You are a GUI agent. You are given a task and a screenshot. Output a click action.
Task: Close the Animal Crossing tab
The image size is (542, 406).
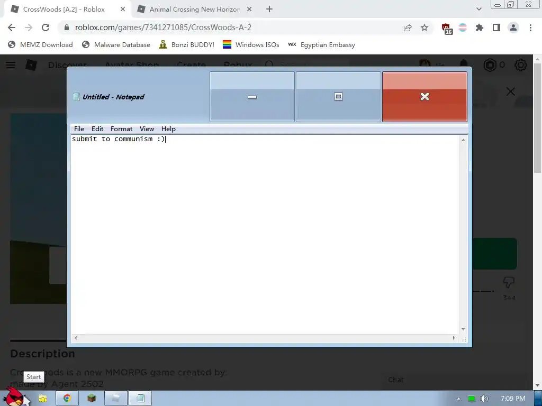249,10
